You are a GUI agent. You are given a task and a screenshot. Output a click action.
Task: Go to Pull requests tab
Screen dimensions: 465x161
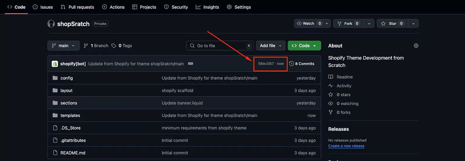pyautogui.click(x=77, y=7)
